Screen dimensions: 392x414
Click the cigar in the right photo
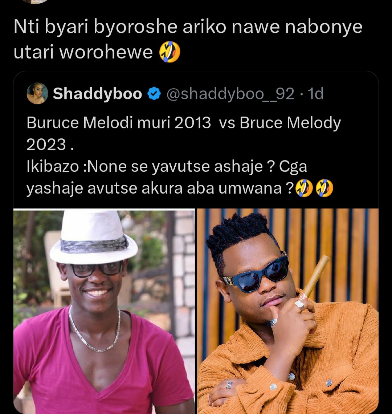(x=316, y=275)
